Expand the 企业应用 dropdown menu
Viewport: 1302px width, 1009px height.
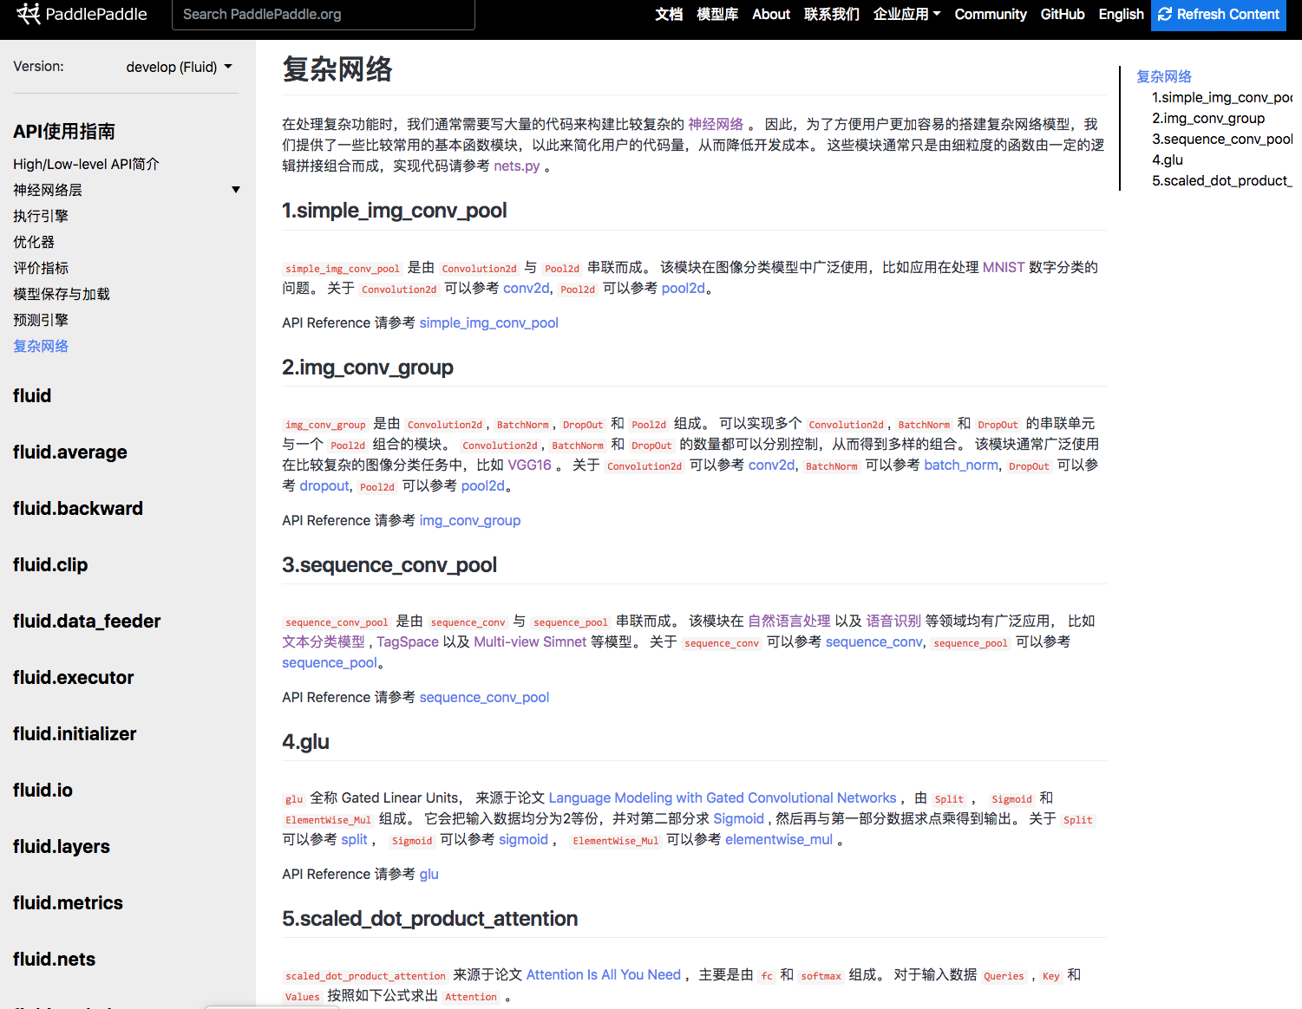tap(906, 15)
